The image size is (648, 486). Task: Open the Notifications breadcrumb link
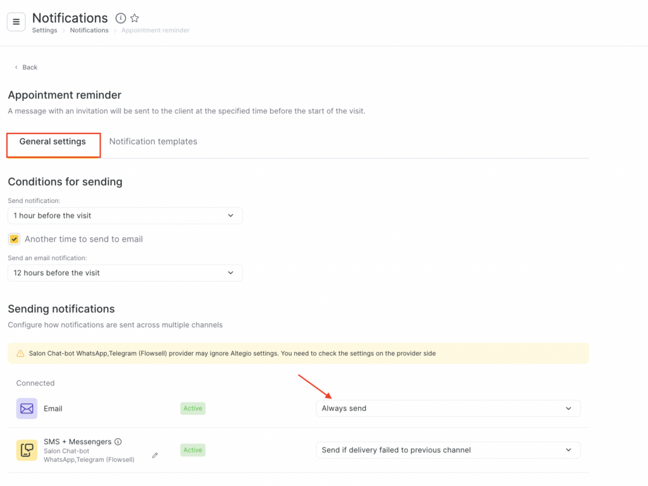[x=89, y=30]
